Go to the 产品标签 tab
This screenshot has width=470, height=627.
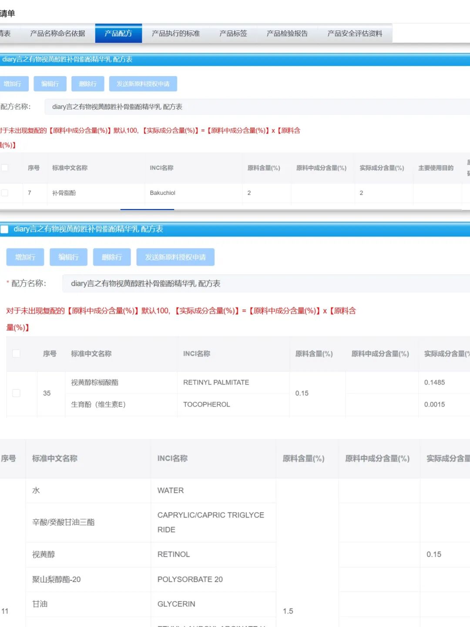point(233,34)
